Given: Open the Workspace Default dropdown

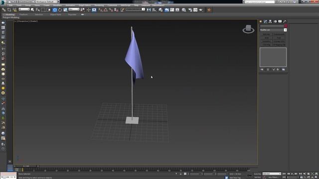Looking at the screenshot, I should [46, 1].
